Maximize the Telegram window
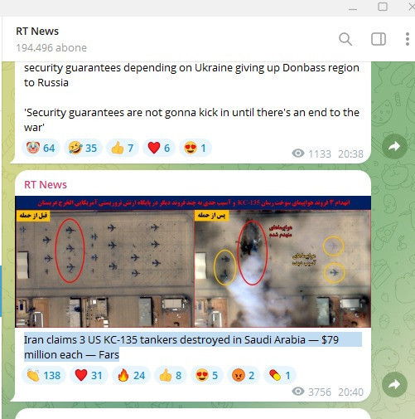 (383, 7)
